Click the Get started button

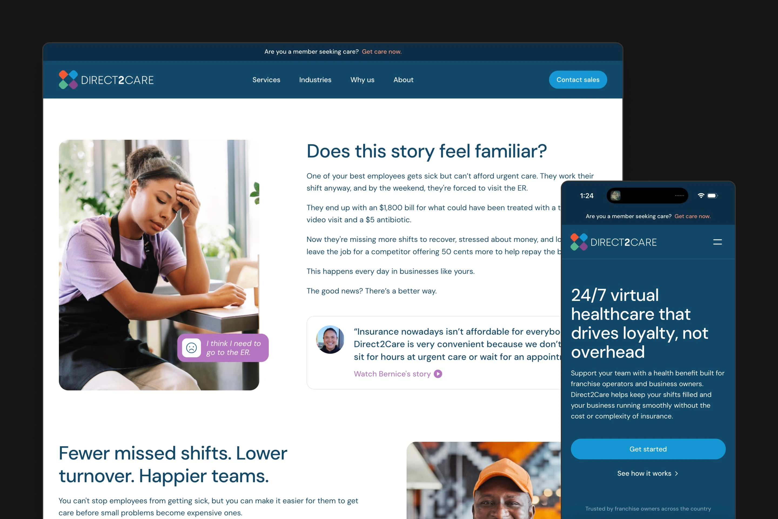648,449
